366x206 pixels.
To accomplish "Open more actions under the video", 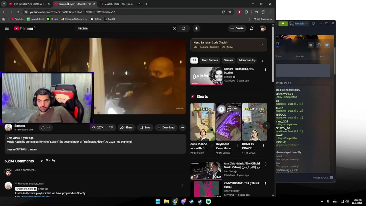I will pos(182,128).
